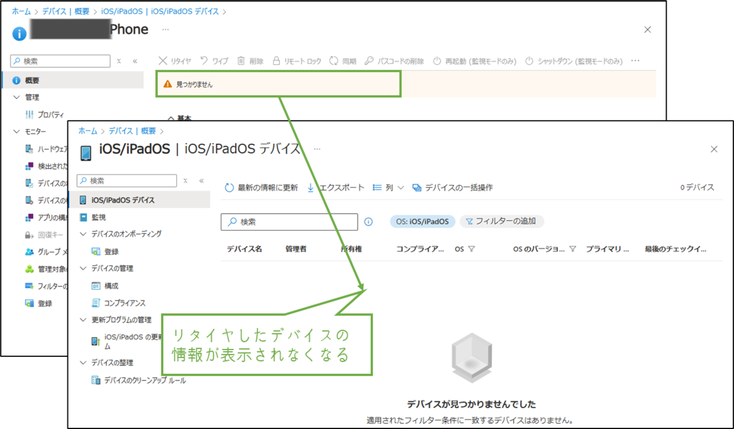Click ホーム breadcrumb in back device window
This screenshot has width=734, height=429.
21,12
